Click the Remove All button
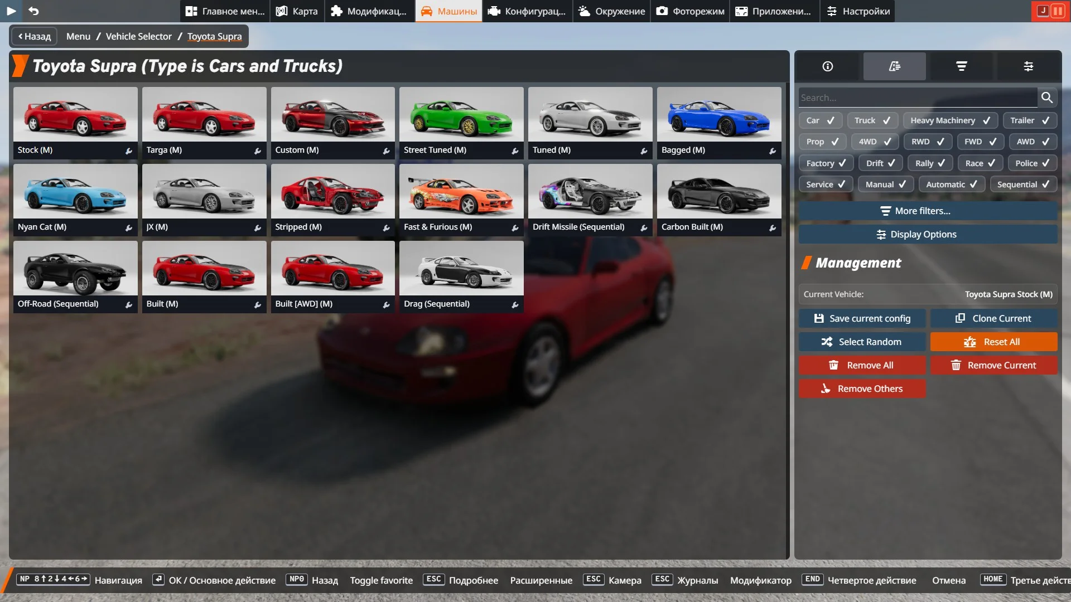1071x602 pixels. [862, 365]
